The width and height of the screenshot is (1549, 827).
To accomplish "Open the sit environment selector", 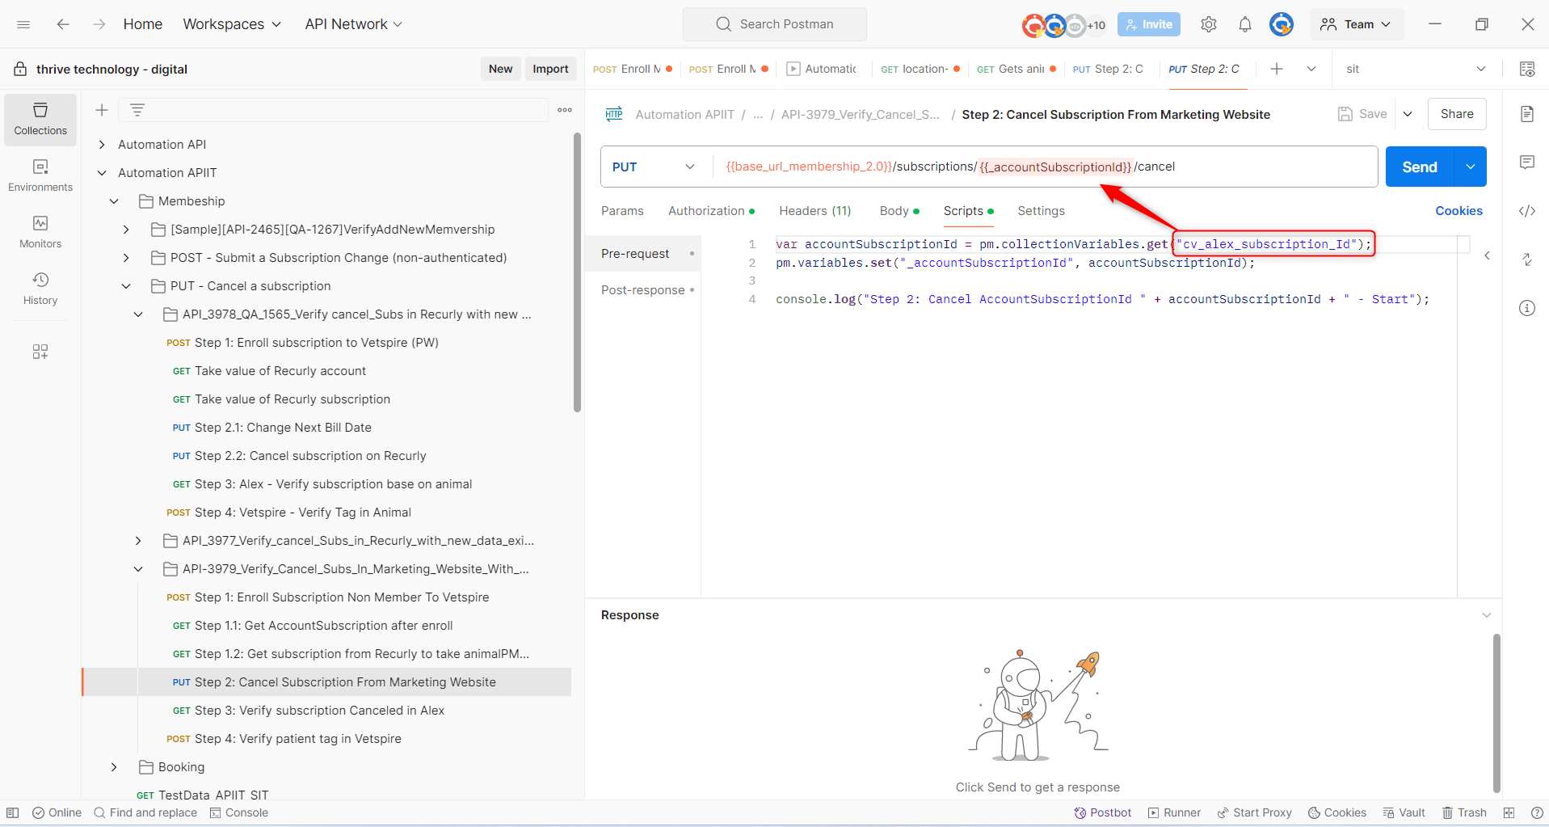I will point(1416,69).
